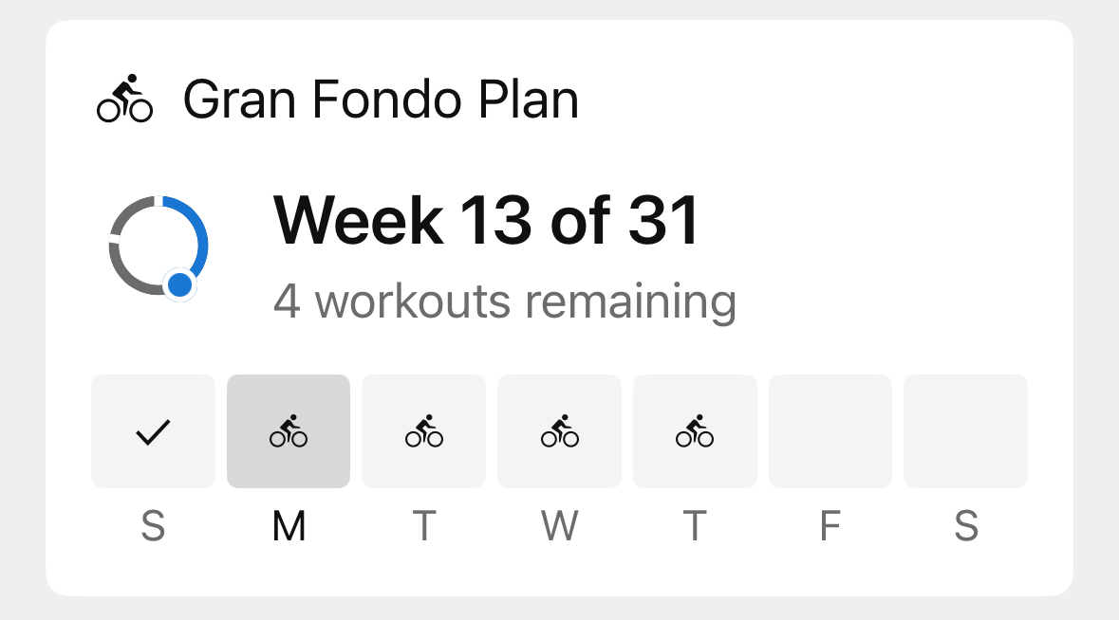Select Monday's highlighted cycling workout tile
This screenshot has height=620, width=1119.
pos(289,431)
